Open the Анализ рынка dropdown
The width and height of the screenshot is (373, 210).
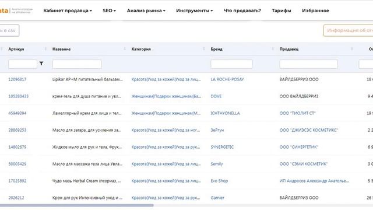[x=146, y=10]
